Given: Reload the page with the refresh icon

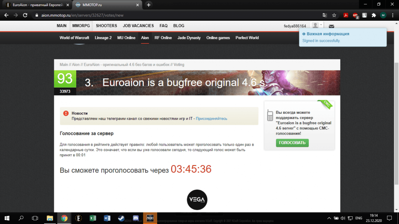Looking at the screenshot, I should [x=25, y=16].
